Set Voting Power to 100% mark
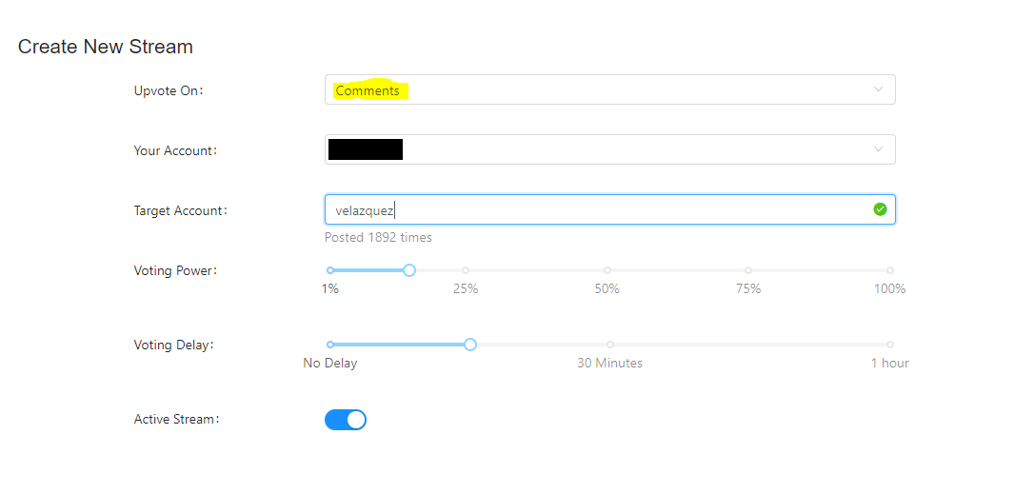Viewport: 1034px width, 494px height. tap(890, 270)
